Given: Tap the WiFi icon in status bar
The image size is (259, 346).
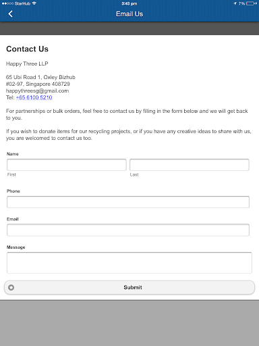Looking at the screenshot, I should pyautogui.click(x=34, y=3).
